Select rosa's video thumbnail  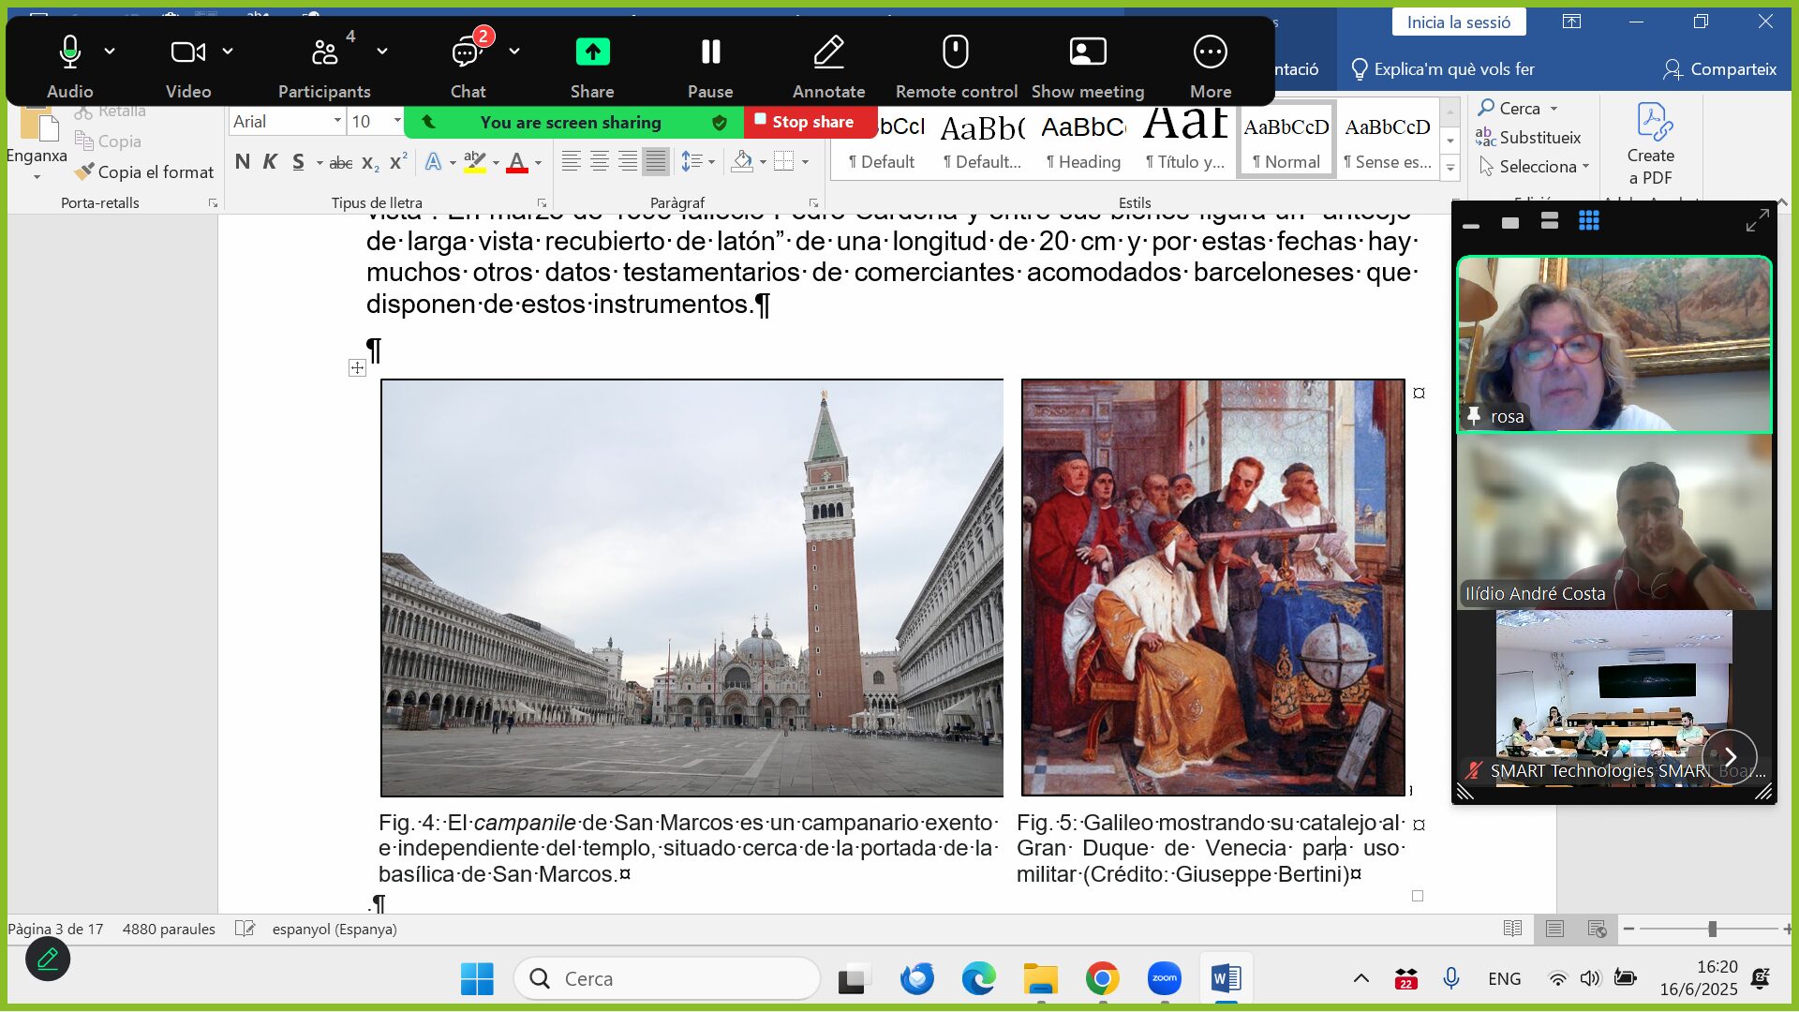(x=1613, y=345)
